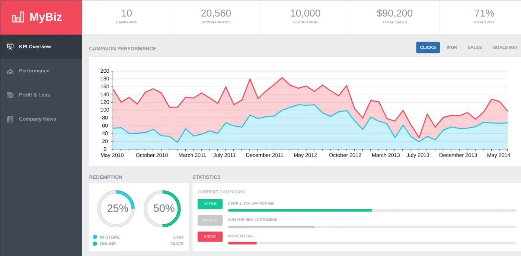Click the Performance inbox icon in sidebar
Image resolution: width=521 pixels, height=256 pixels.
coord(10,71)
